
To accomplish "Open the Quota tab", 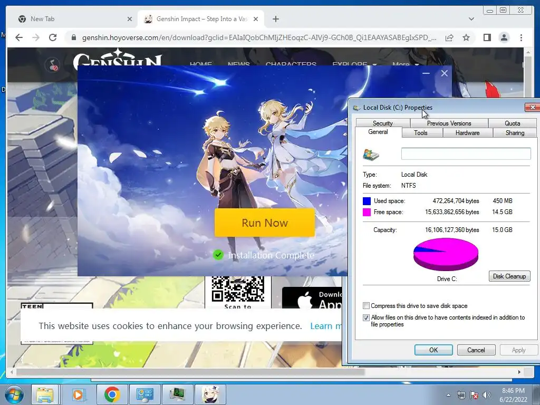I will tap(512, 123).
